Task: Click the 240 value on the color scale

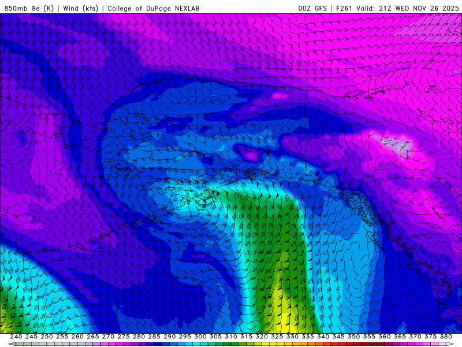Action: point(16,337)
